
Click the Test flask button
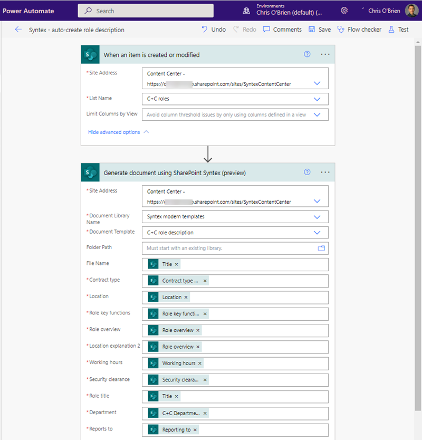click(398, 30)
